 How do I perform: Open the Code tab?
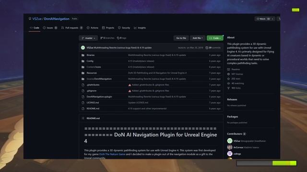35,28
